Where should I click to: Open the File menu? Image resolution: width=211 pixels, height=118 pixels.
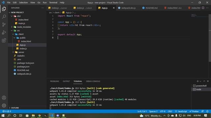(x=9, y=3)
